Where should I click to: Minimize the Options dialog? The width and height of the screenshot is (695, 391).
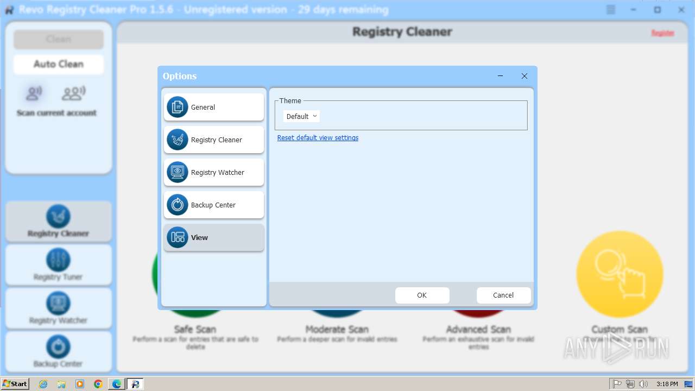click(500, 76)
